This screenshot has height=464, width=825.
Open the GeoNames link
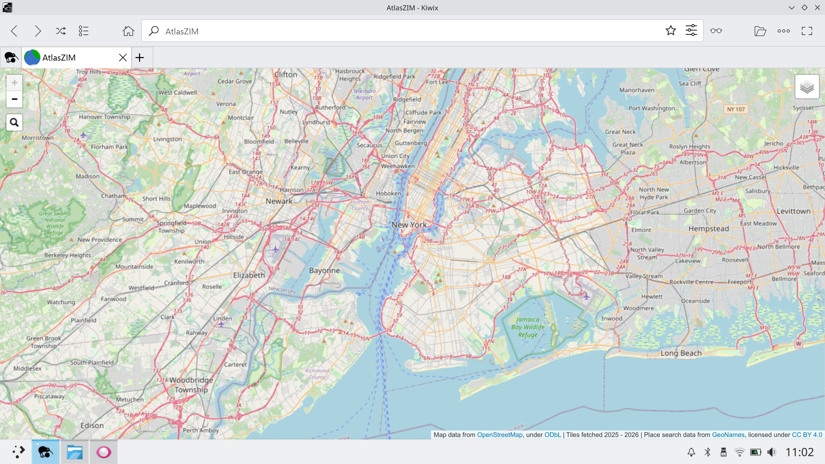(x=728, y=435)
